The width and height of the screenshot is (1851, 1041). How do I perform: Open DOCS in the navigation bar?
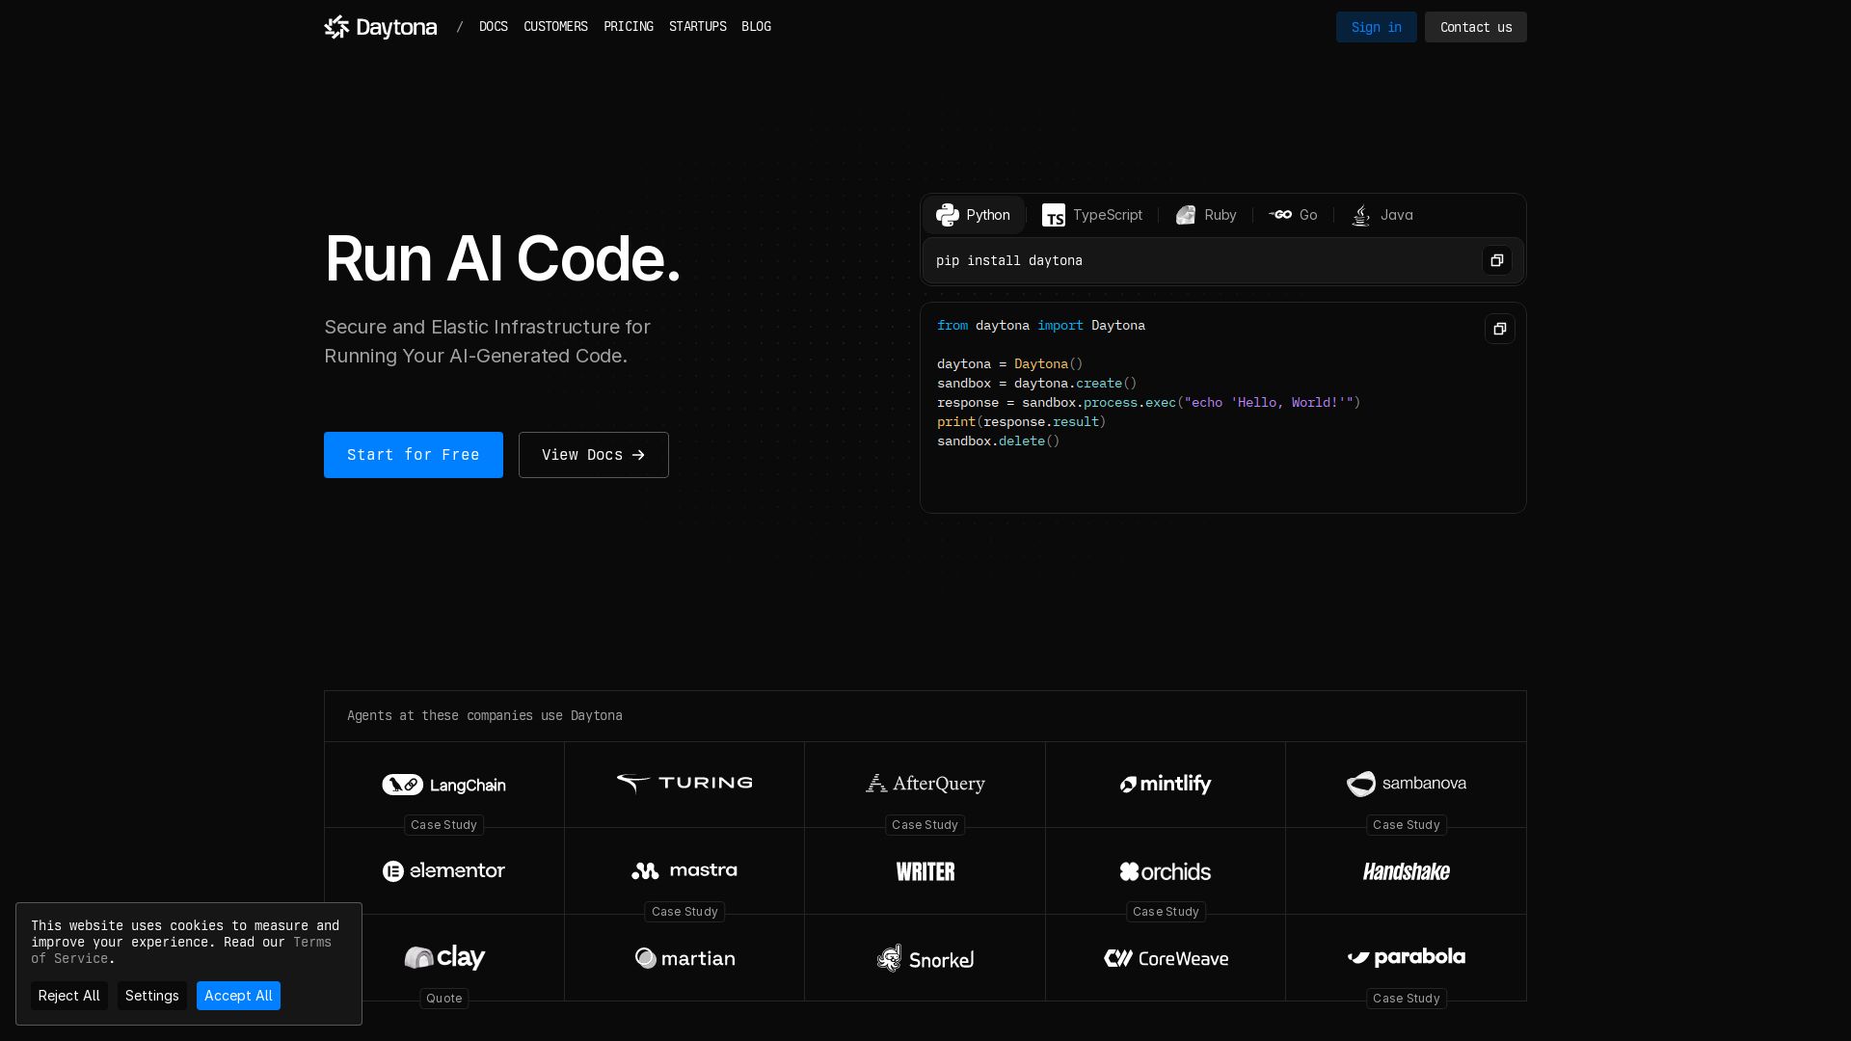493,27
